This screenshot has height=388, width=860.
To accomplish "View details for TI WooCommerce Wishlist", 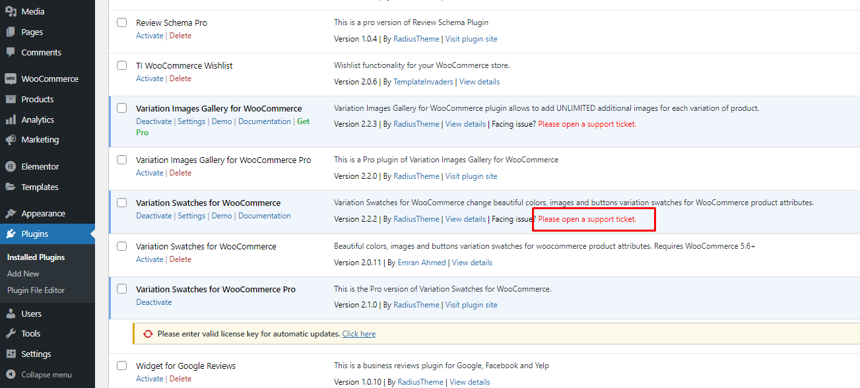I will [479, 82].
